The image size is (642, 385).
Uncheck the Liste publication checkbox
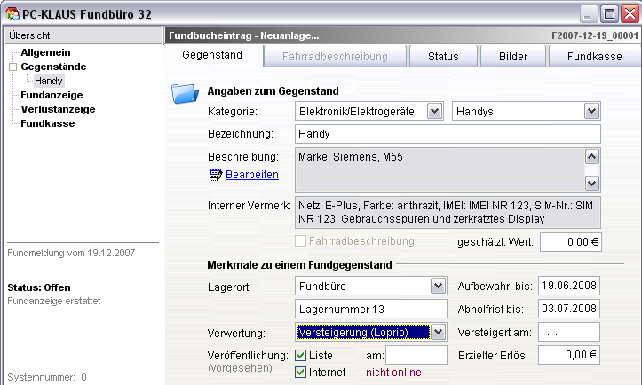(300, 355)
